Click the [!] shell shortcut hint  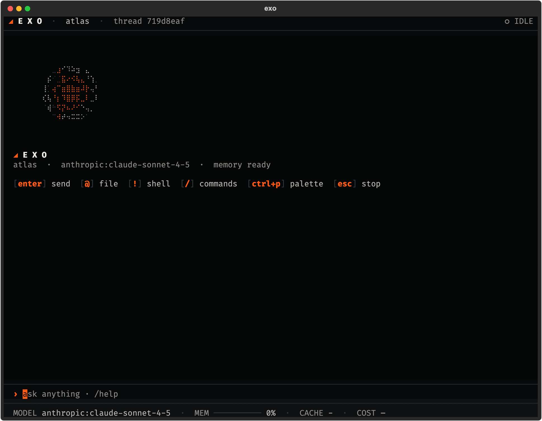(149, 184)
